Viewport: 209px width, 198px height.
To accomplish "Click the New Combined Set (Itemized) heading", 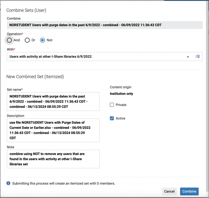I will 35,77.
